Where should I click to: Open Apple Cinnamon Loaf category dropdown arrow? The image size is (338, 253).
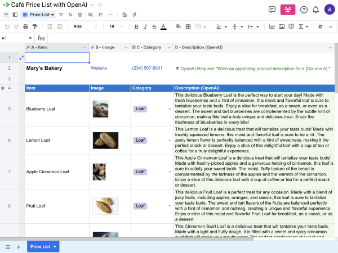(x=170, y=172)
